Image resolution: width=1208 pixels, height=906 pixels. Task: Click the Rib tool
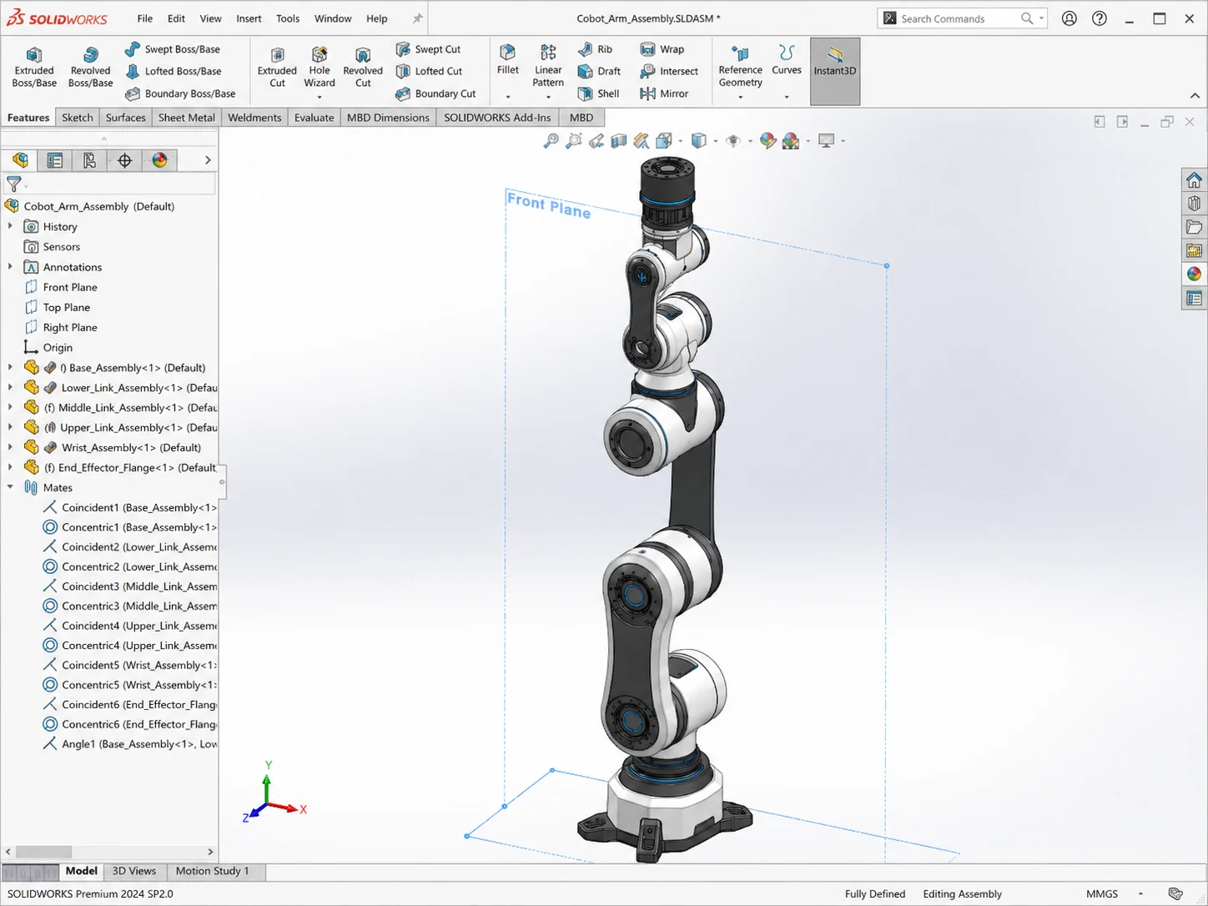pyautogui.click(x=596, y=49)
